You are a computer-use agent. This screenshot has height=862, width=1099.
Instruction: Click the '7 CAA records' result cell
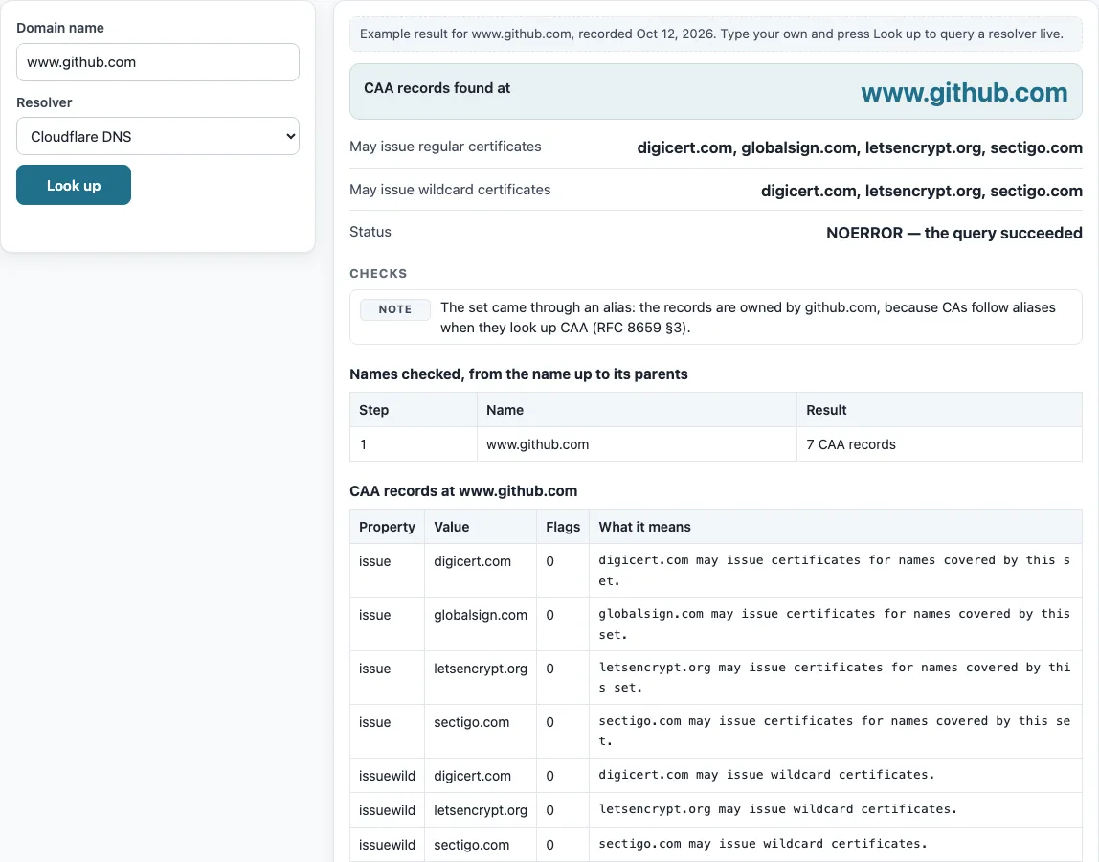pyautogui.click(x=939, y=444)
